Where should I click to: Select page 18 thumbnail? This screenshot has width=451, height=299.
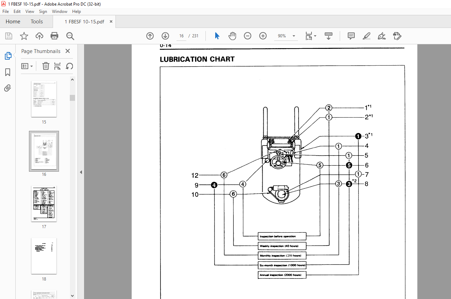tap(44, 256)
